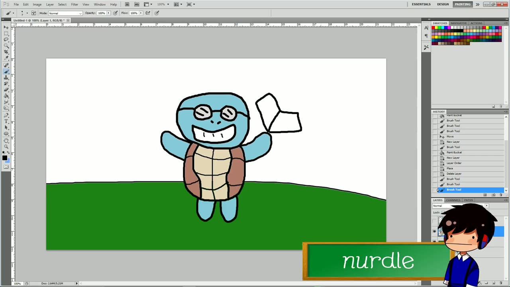
Task: Hide the selected layer's eye icon
Action: [x=435, y=231]
